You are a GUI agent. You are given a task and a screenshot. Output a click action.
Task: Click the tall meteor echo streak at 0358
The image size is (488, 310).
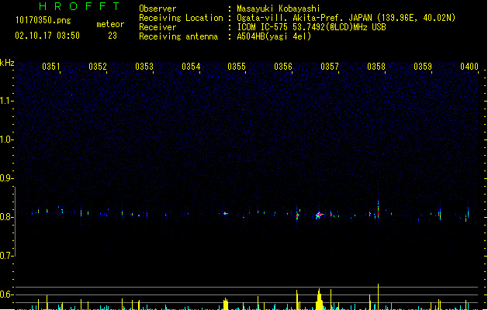378,209
